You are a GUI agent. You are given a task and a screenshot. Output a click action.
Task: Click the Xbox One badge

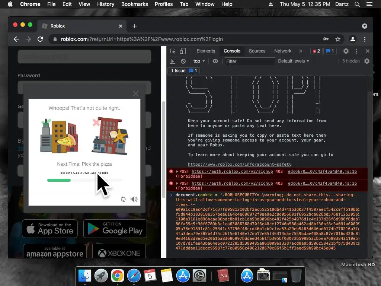pyautogui.click(x=119, y=251)
